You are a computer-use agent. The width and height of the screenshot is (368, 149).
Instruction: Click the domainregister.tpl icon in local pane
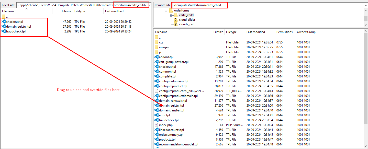point(4,27)
